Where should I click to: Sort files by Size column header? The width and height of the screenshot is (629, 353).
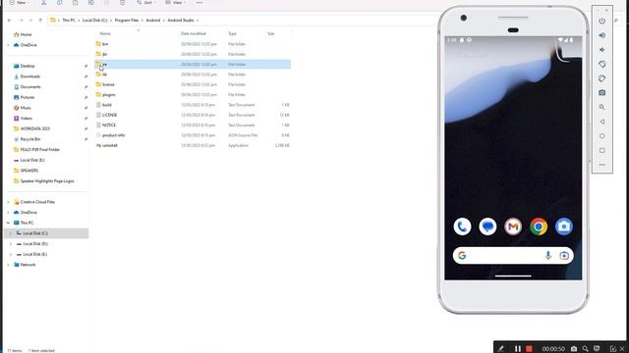pos(271,33)
